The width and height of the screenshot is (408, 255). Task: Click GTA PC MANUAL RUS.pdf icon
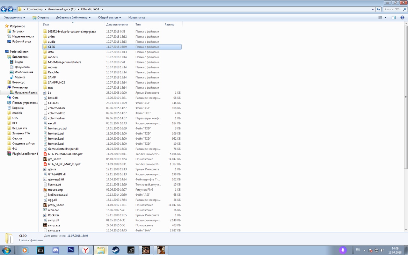45,154
